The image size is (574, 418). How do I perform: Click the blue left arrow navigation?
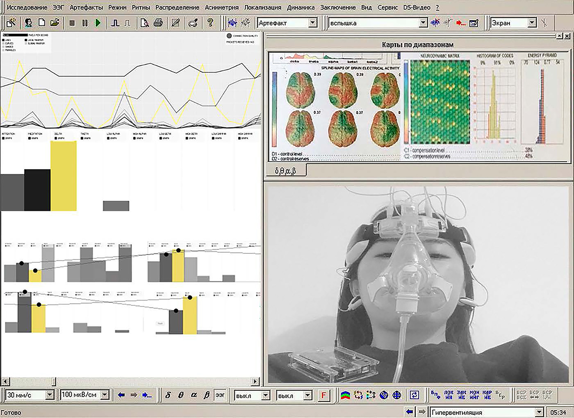121,395
